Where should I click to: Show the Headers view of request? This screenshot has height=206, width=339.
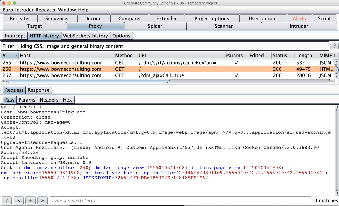(x=49, y=100)
